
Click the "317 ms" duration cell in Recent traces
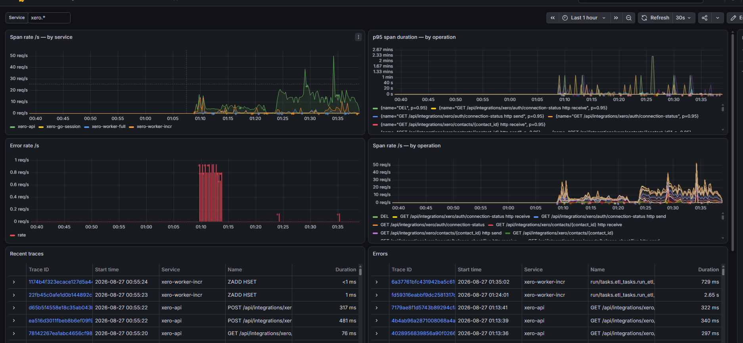point(348,308)
